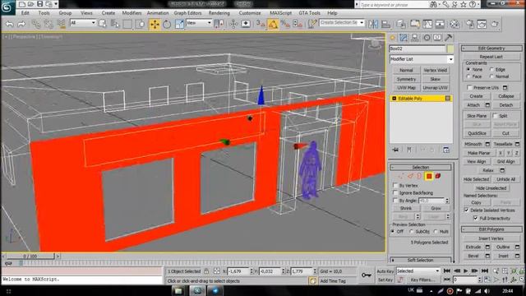Click the Unwrap UVW modifier button
526x296 pixels.
tap(435, 88)
